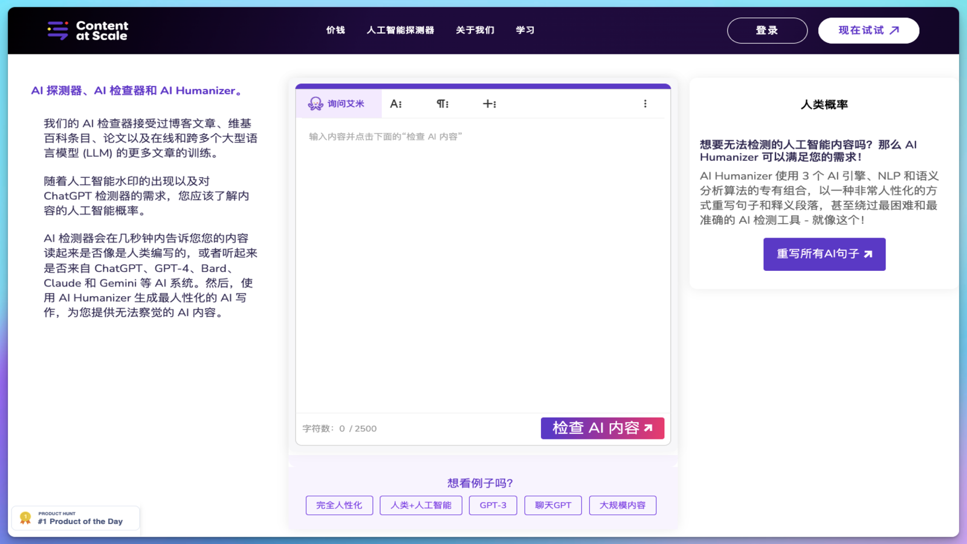The width and height of the screenshot is (967, 544).
Task: Click the '+' insert toolbar icon
Action: [x=490, y=103]
